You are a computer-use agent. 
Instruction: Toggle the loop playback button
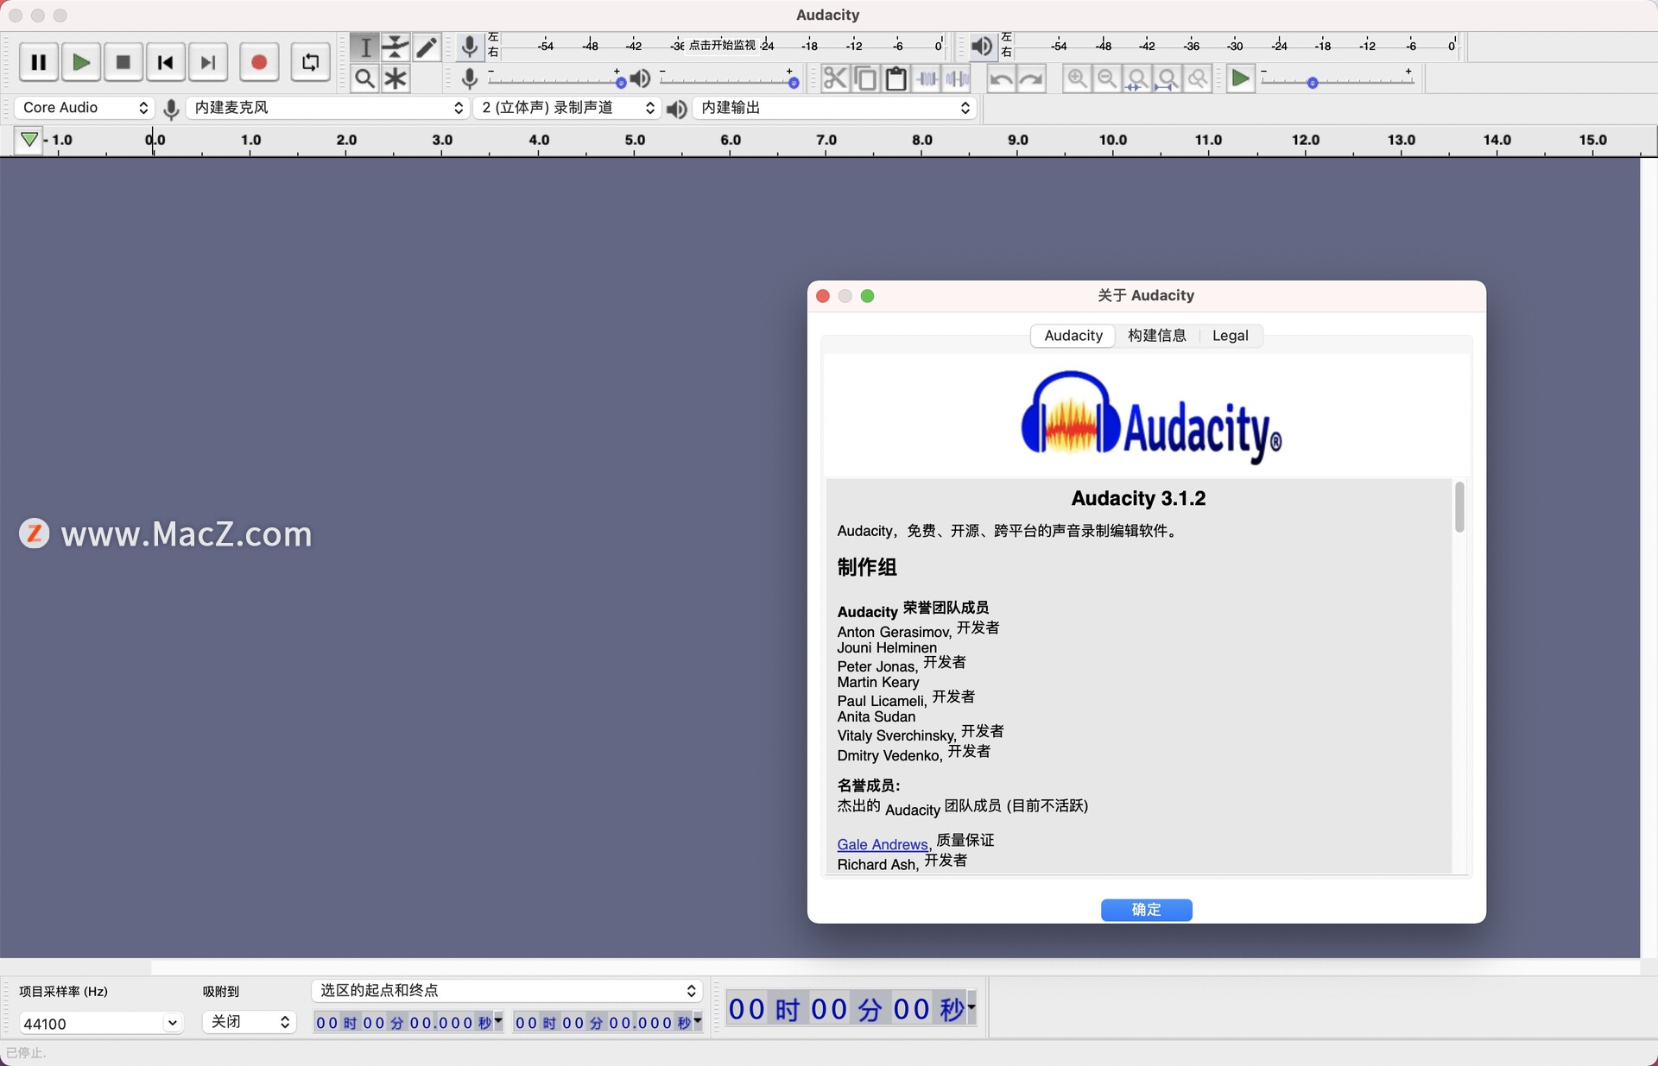pos(311,61)
